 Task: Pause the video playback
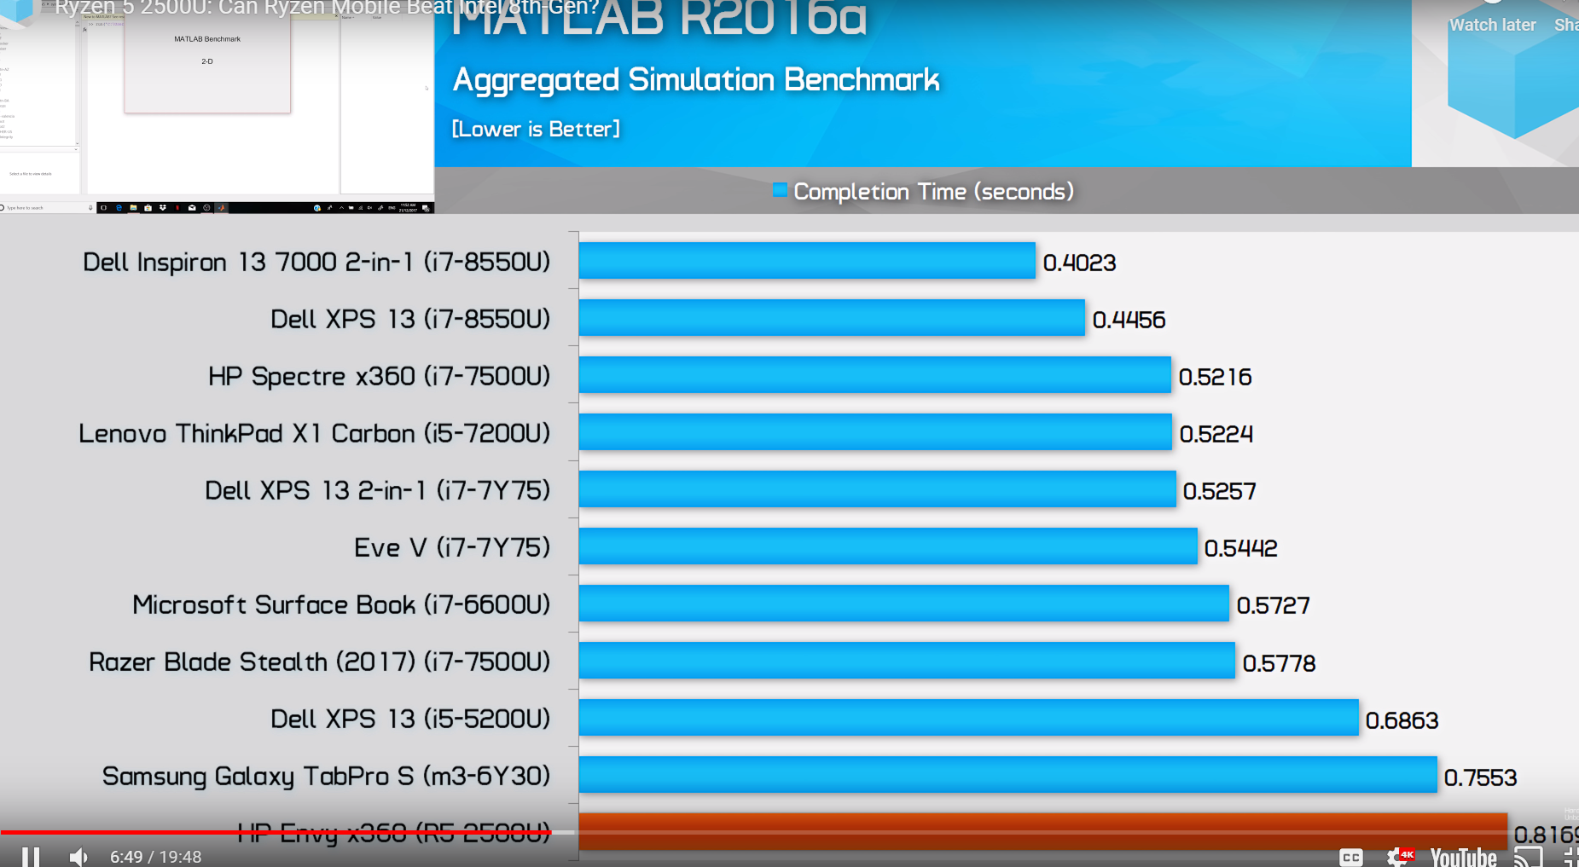click(31, 857)
